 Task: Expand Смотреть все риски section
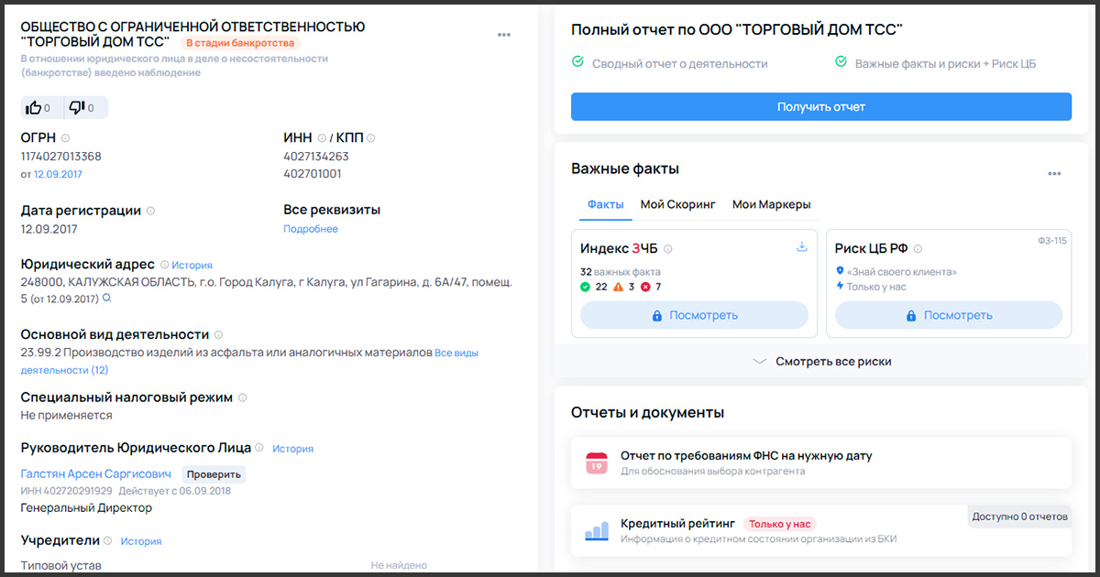[x=821, y=361]
